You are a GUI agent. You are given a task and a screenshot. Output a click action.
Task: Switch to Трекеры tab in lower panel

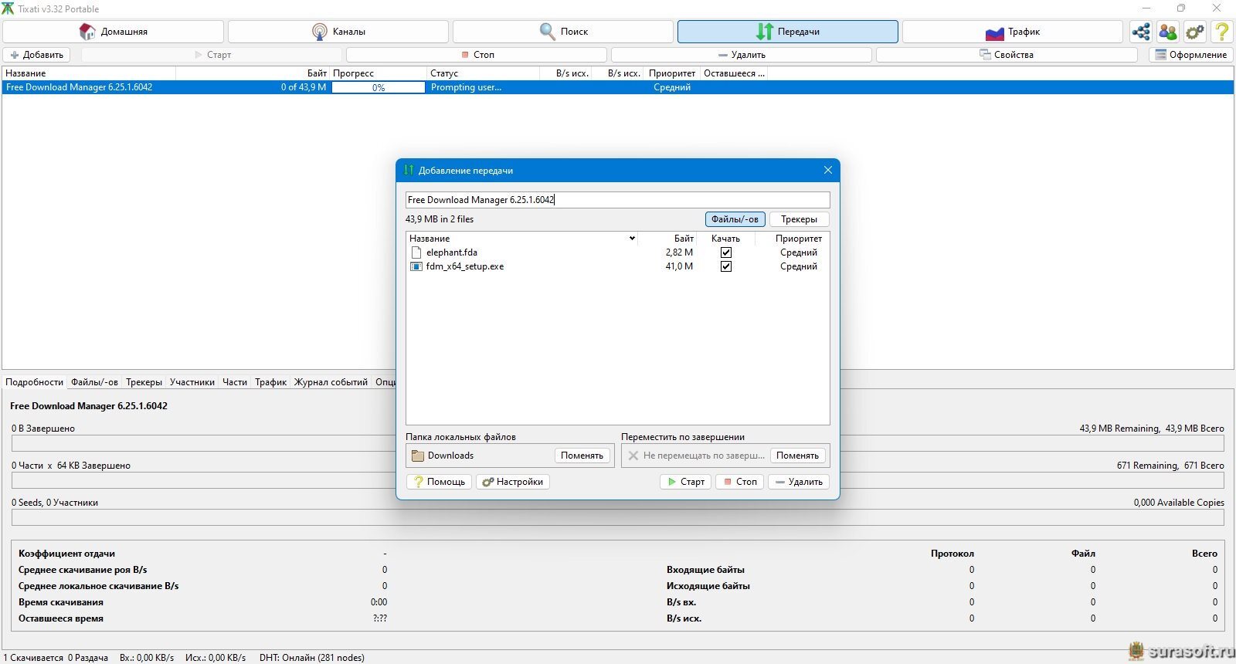click(144, 382)
